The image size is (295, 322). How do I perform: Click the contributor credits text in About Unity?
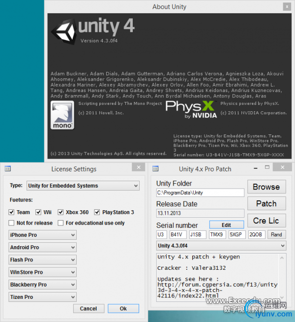pyautogui.click(x=167, y=85)
